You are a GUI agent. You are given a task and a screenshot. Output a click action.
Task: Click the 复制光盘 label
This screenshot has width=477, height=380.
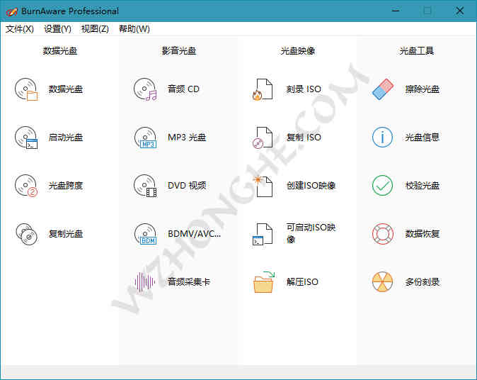pyautogui.click(x=66, y=234)
